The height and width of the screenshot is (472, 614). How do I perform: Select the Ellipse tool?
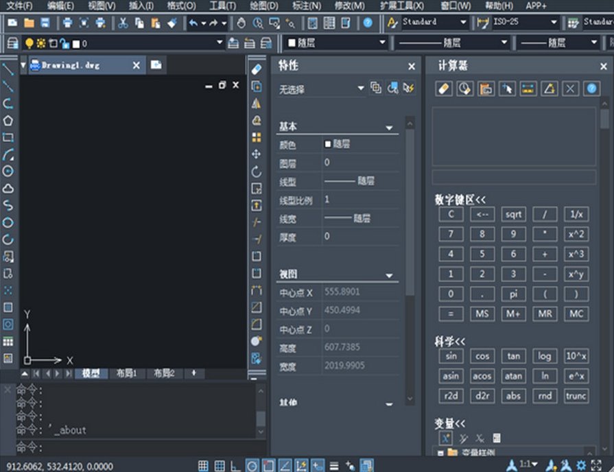click(x=8, y=222)
